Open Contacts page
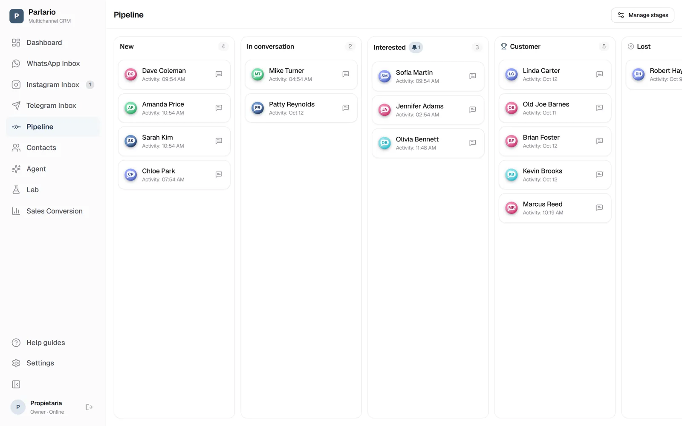Viewport: 682px width, 426px height. pyautogui.click(x=53, y=148)
